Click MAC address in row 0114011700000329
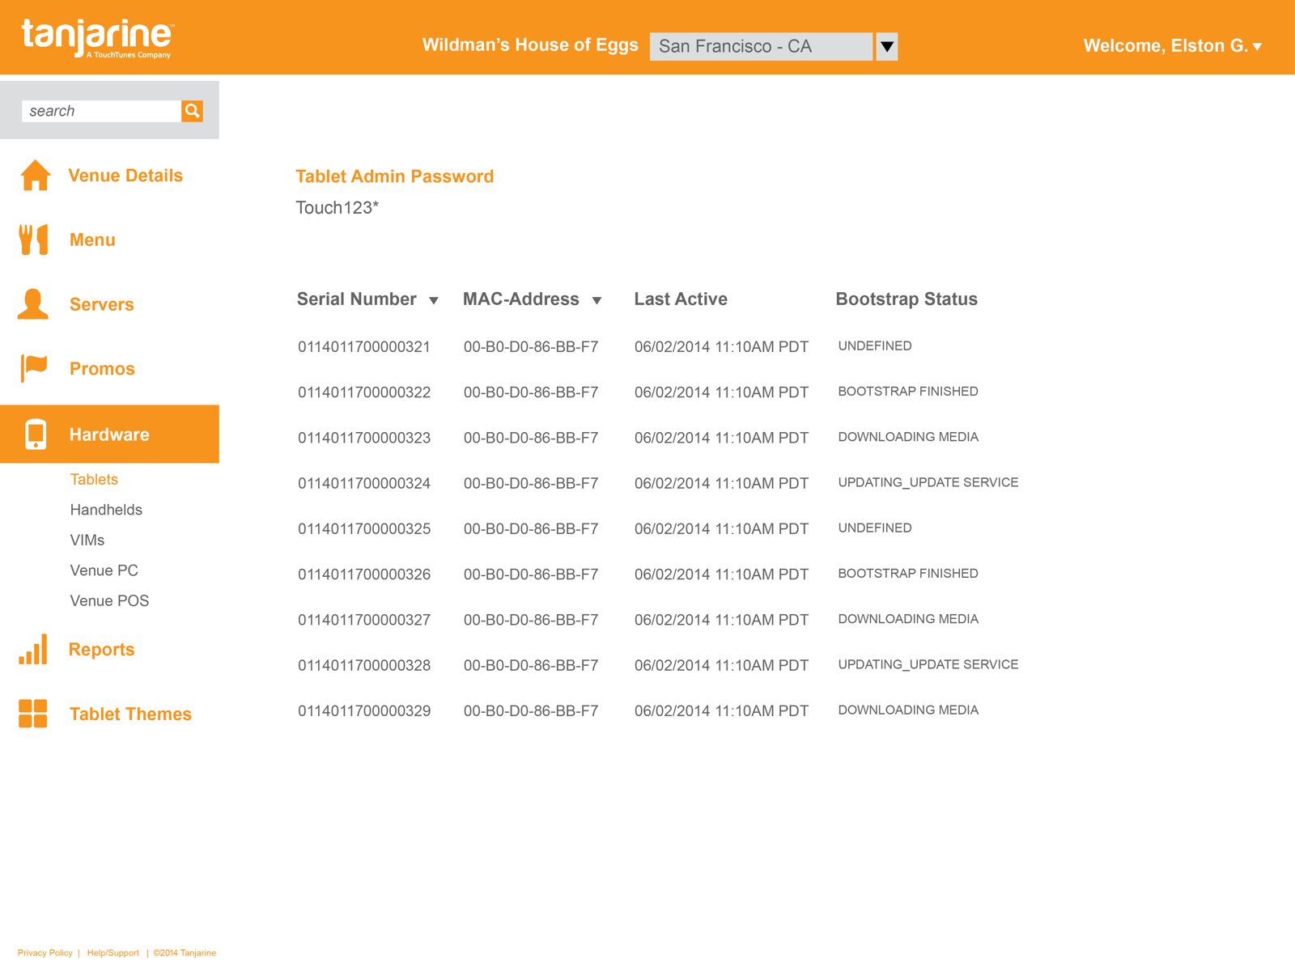1295x971 pixels. [531, 711]
